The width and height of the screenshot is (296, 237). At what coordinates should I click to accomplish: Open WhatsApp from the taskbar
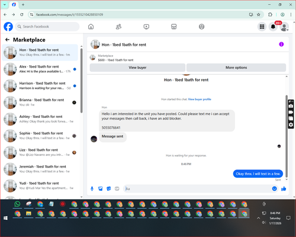point(17,204)
